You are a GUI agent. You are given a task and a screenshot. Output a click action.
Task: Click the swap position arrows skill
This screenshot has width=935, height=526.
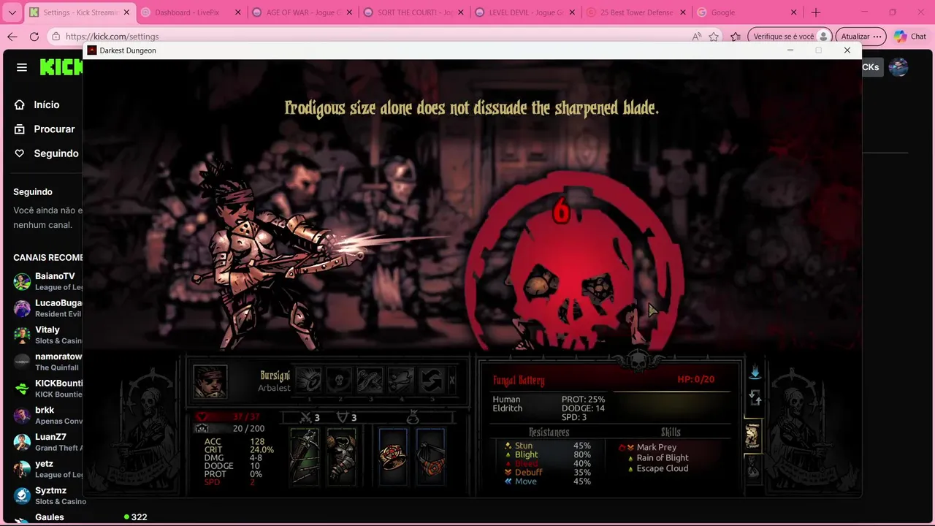coord(432,381)
